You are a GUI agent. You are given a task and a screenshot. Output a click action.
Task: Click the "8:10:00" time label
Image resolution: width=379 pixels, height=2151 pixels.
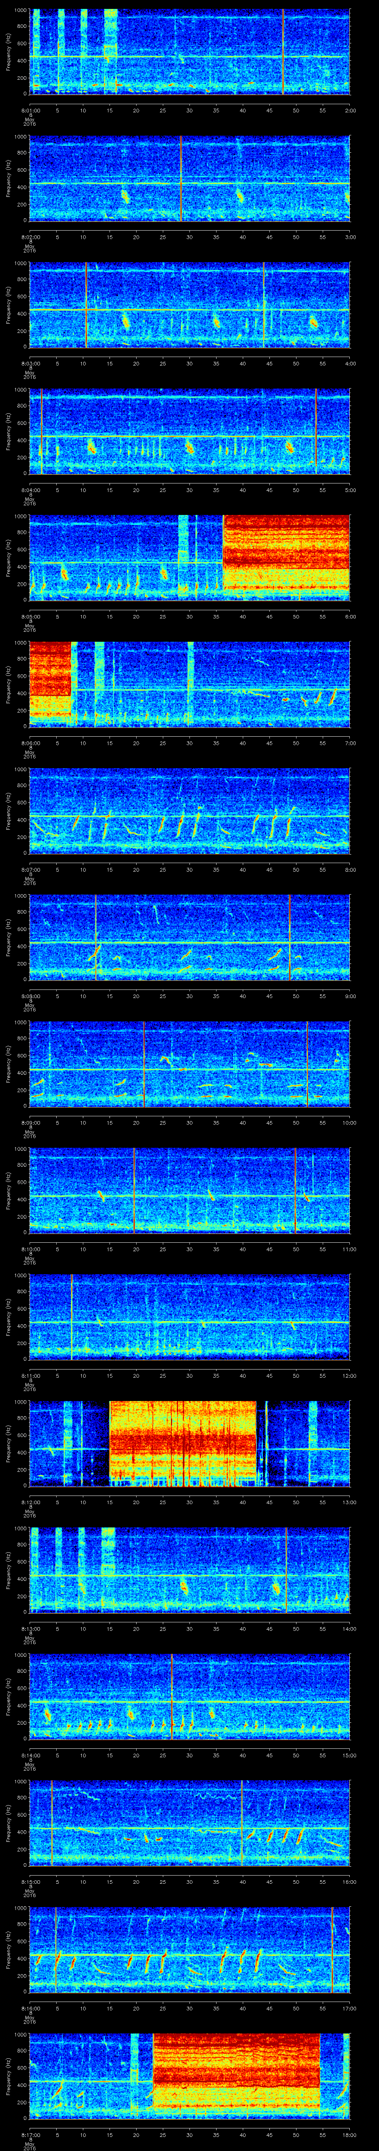coord(30,1249)
